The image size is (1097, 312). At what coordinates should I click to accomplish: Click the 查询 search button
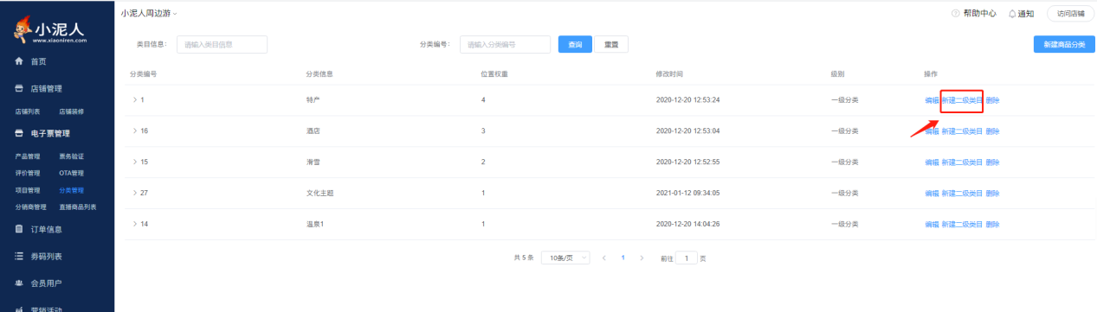(575, 44)
